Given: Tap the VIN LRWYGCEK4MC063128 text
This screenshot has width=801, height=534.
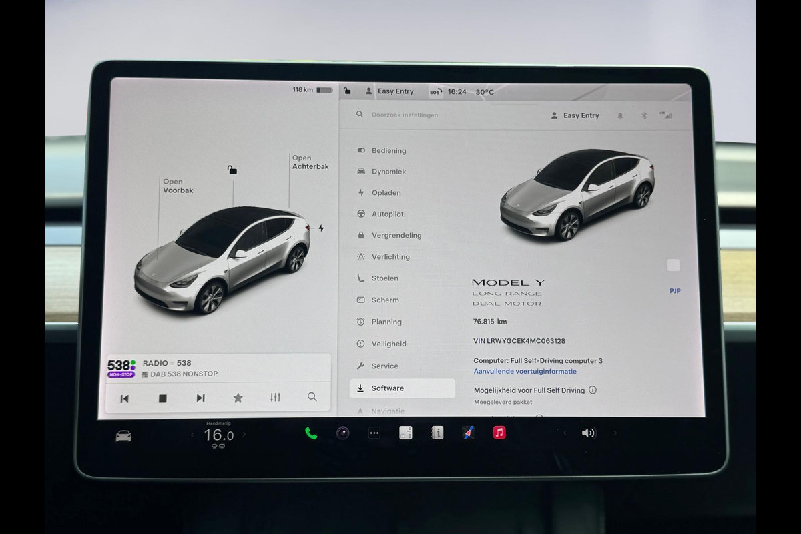Looking at the screenshot, I should pyautogui.click(x=519, y=341).
